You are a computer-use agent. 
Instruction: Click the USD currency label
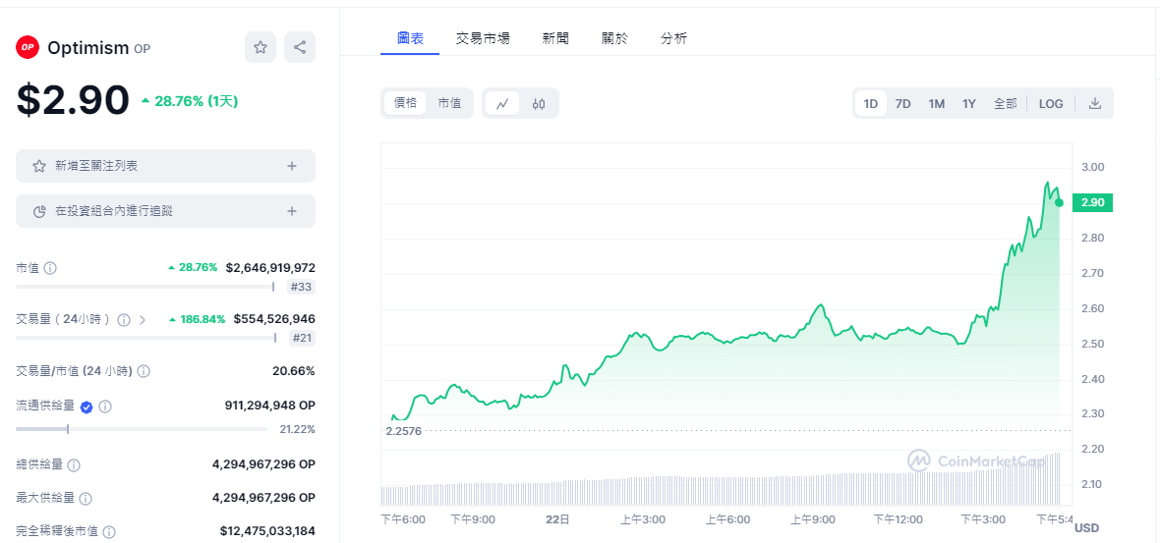click(1086, 528)
